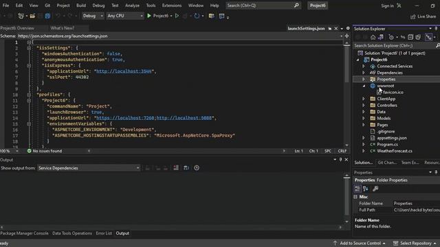The image size is (440, 247).
Task: Pin the launchSettings.json tab
Action: pyautogui.click(x=330, y=28)
